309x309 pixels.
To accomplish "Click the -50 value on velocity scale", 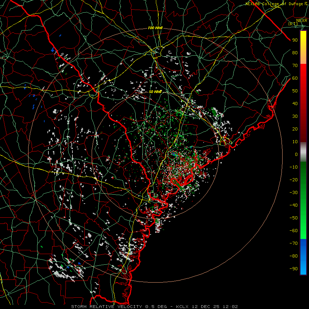I will point(294,218).
